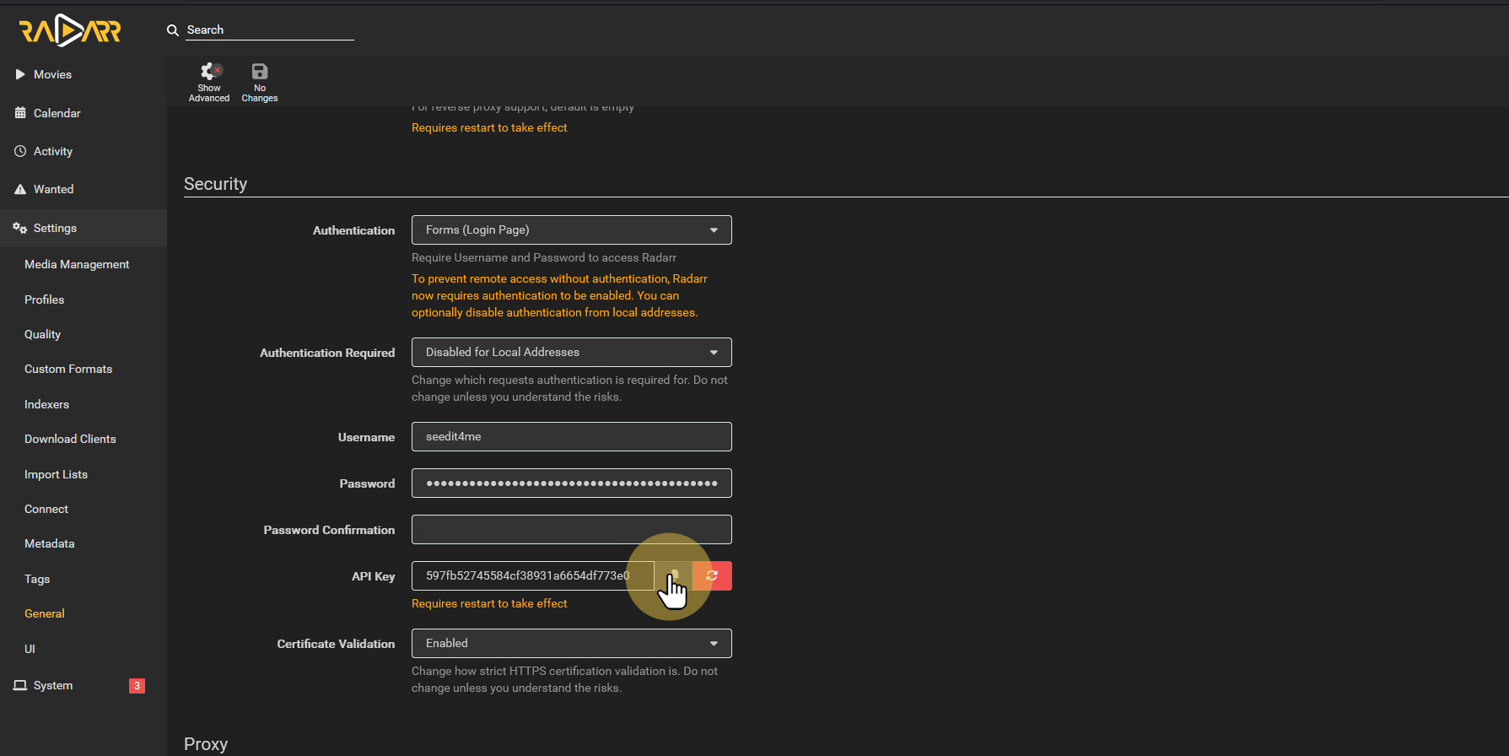Reset the API Key with red refresh button

(x=712, y=575)
